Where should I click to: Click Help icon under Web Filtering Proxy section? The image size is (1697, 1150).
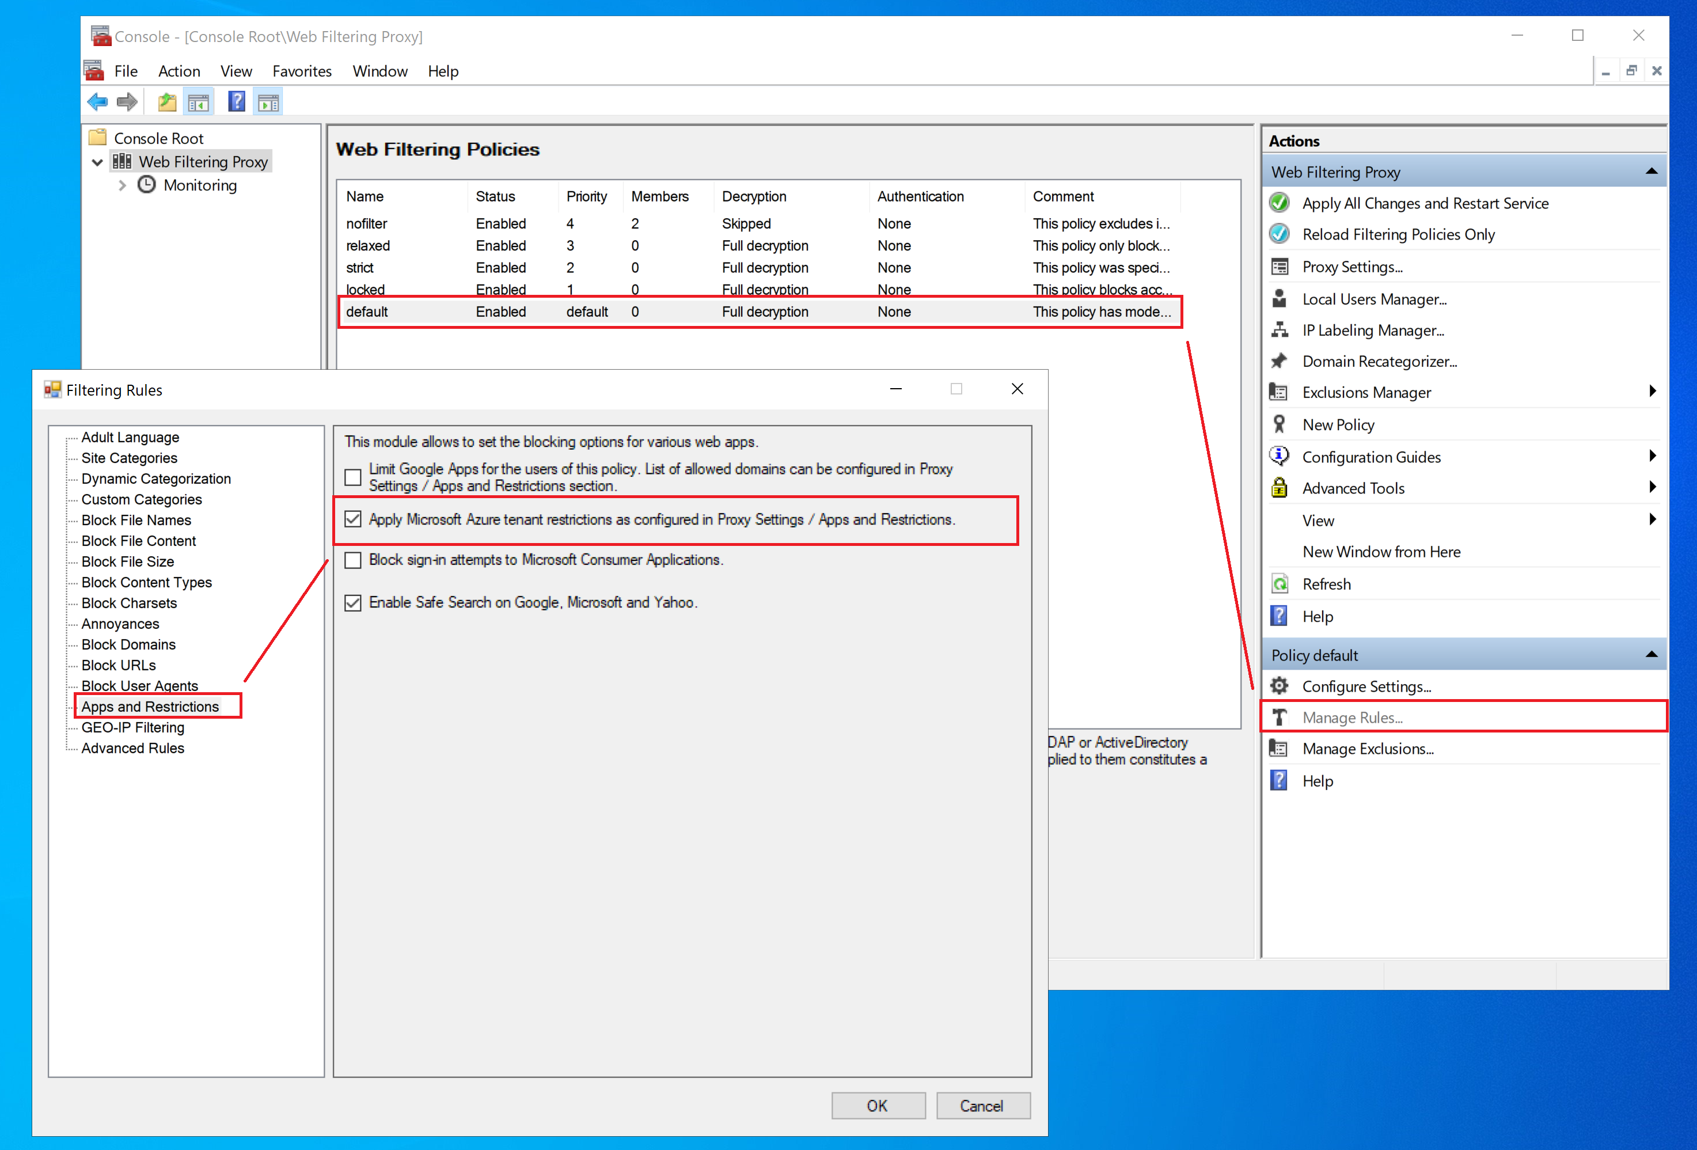click(x=1280, y=616)
